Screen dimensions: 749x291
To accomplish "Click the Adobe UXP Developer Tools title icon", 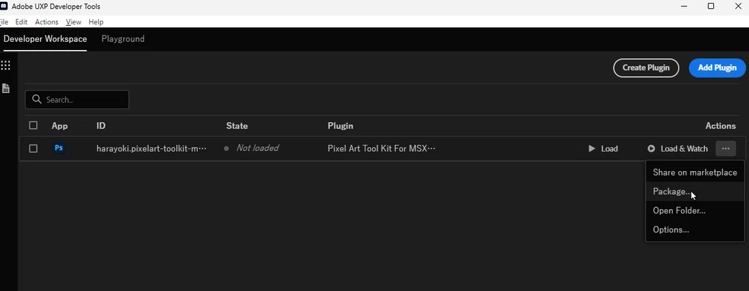I will (3, 6).
